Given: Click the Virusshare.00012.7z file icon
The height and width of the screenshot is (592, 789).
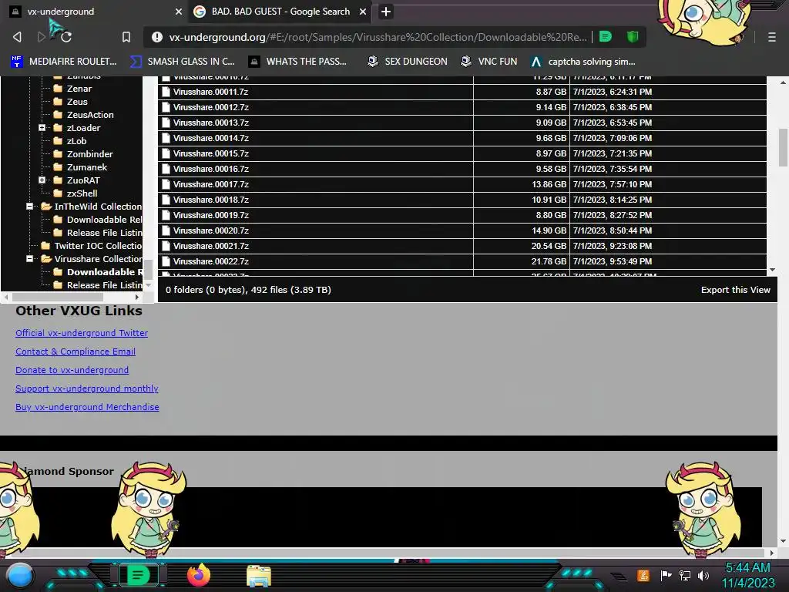Looking at the screenshot, I should pos(166,107).
